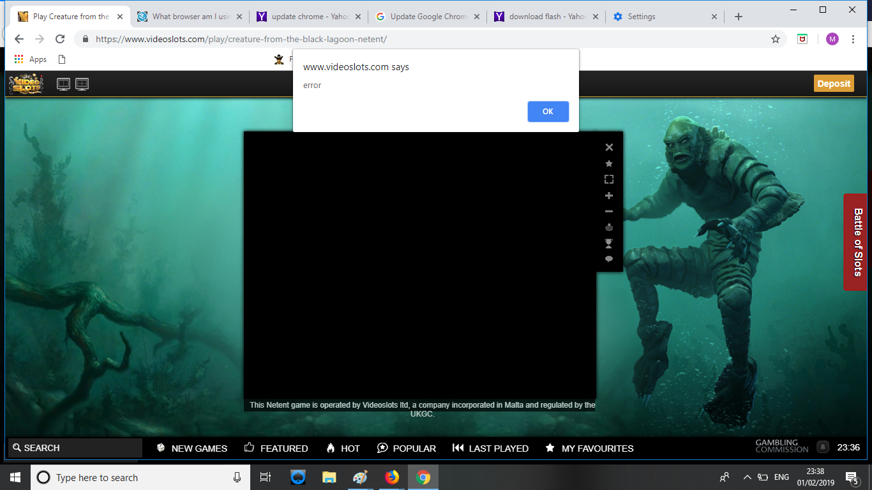Close the game window with the X icon

[609, 147]
